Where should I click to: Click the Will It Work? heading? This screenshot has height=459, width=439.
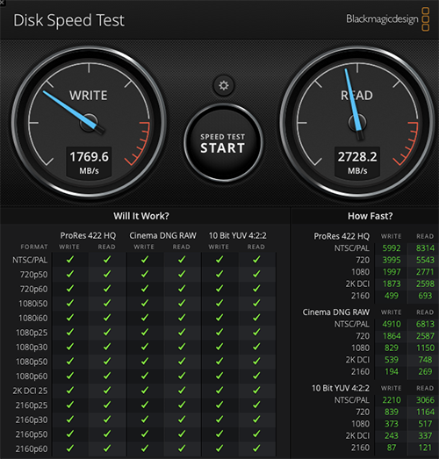[x=141, y=216]
